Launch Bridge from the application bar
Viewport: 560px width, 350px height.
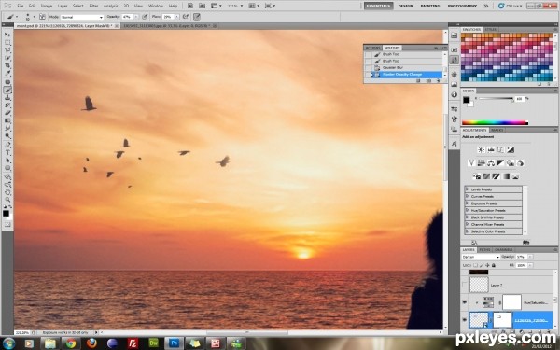(190, 6)
